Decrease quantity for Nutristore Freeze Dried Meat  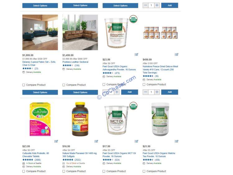point(146,92)
